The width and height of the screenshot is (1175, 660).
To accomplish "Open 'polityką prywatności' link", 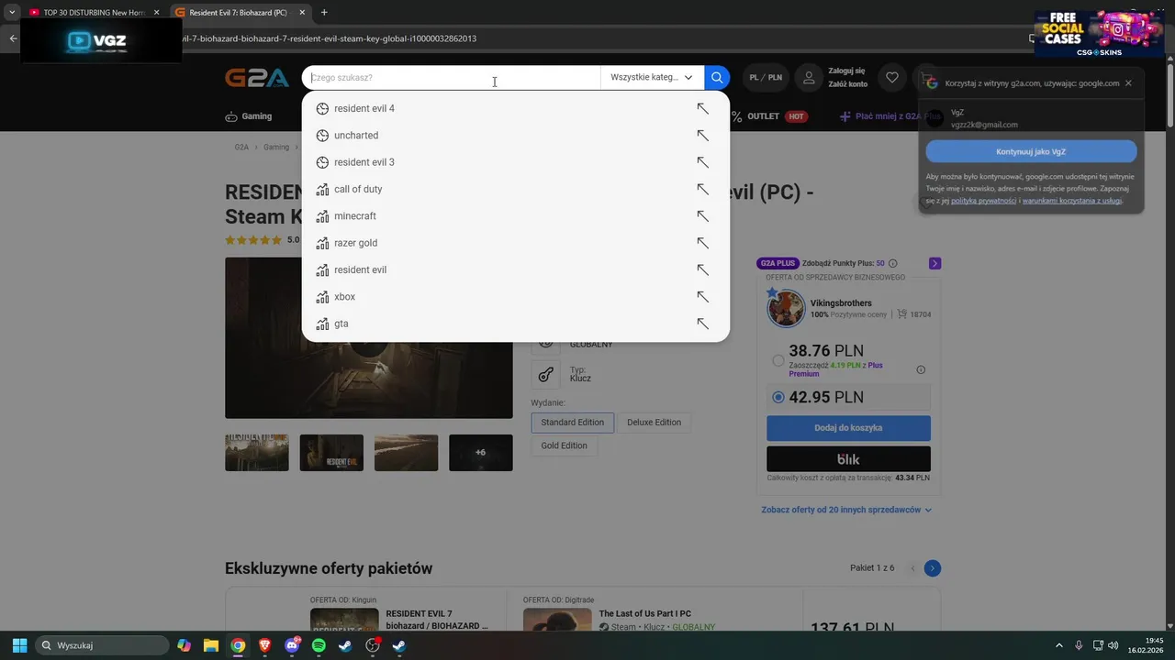I will click(983, 200).
